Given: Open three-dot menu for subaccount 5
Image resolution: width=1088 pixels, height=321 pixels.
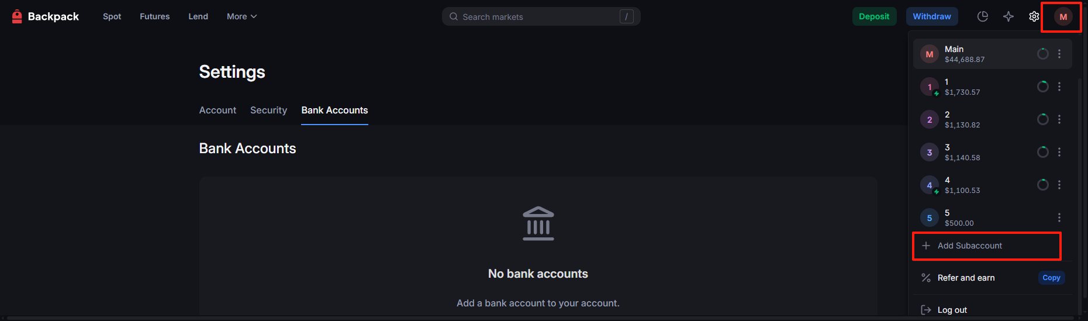Looking at the screenshot, I should coord(1059,218).
